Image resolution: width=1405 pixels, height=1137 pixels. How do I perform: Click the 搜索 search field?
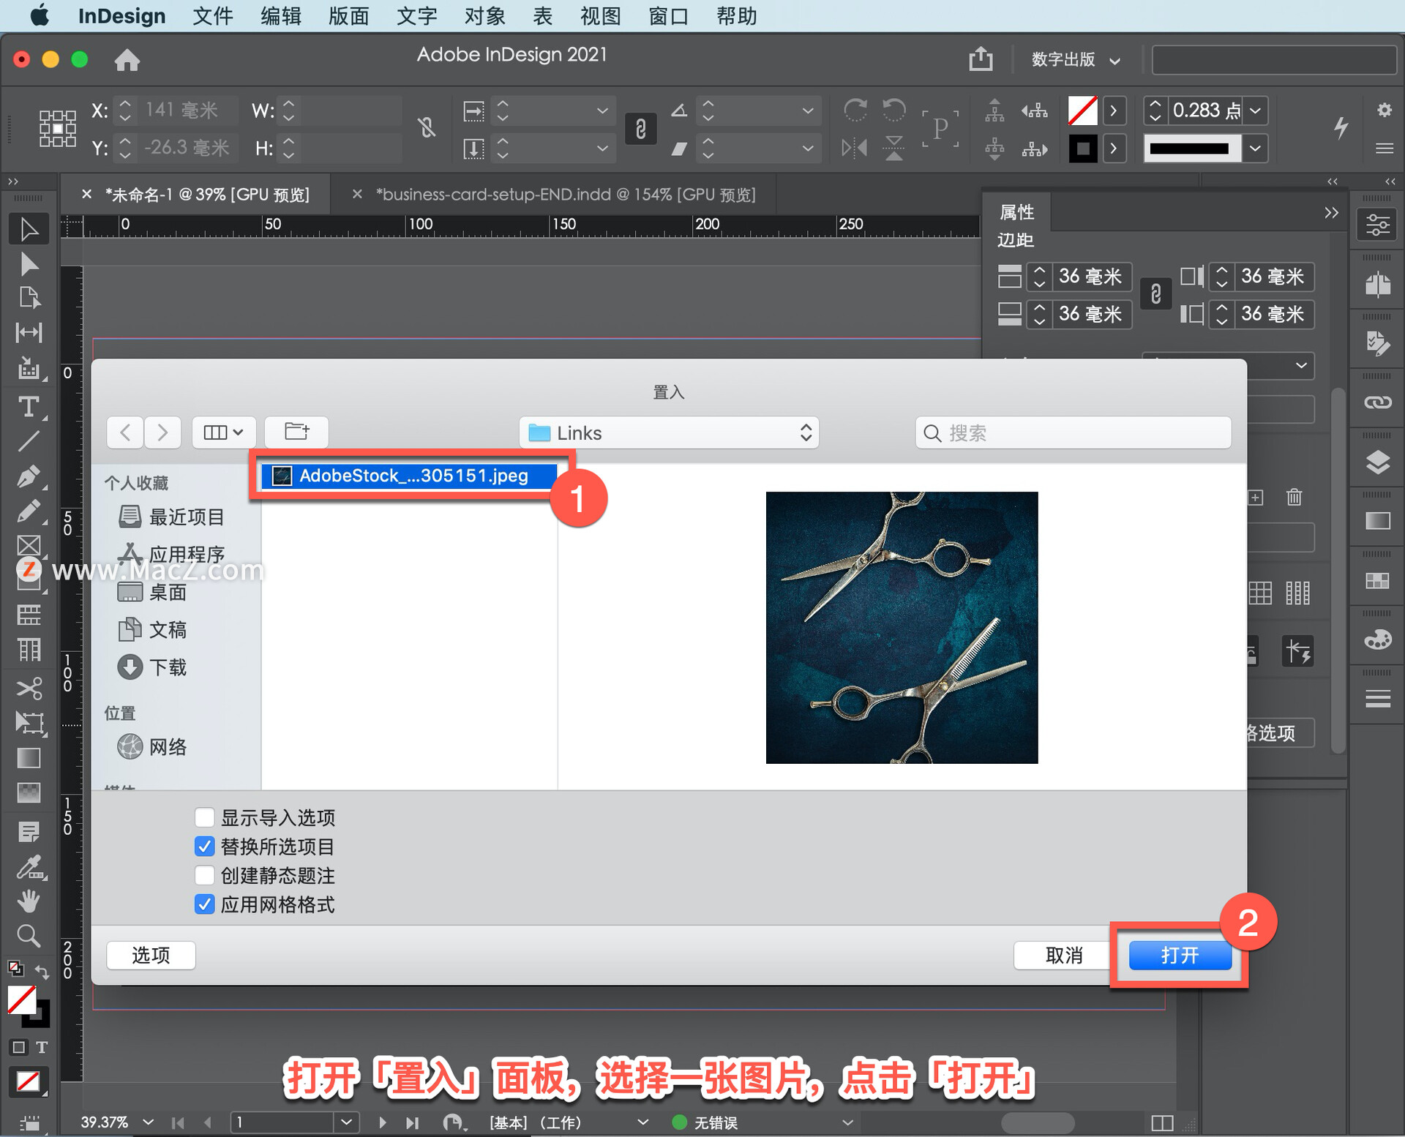coord(1073,432)
